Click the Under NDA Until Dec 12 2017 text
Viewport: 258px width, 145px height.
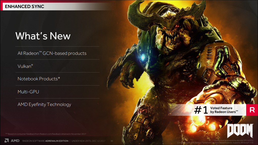click(88, 141)
